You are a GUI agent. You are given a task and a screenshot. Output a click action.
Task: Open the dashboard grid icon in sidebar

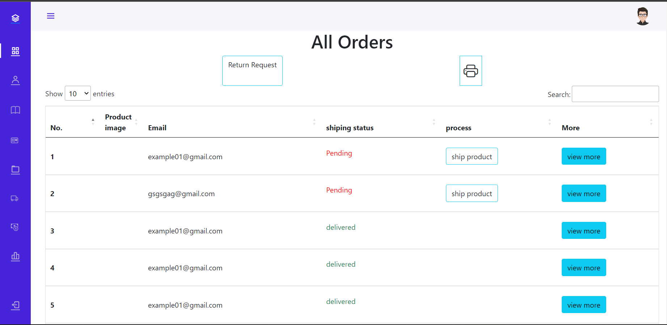point(15,51)
